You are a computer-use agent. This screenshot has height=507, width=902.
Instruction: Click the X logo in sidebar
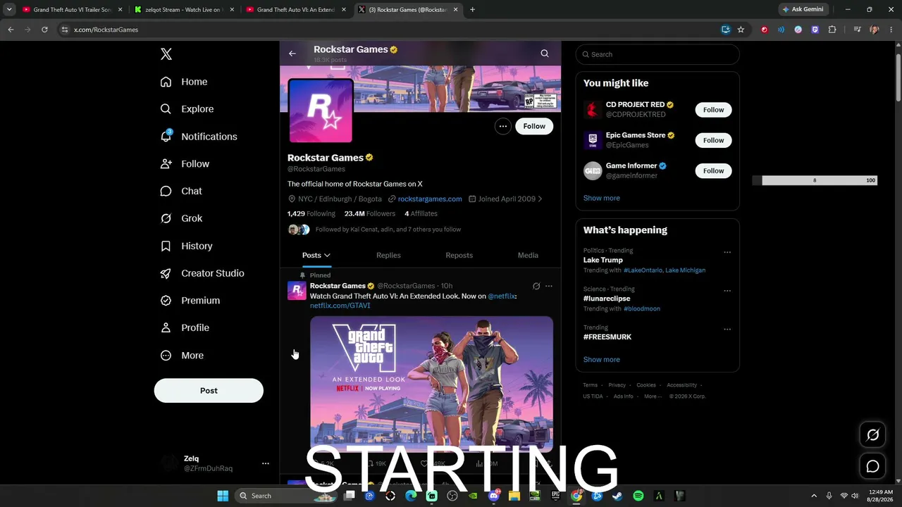(166, 54)
